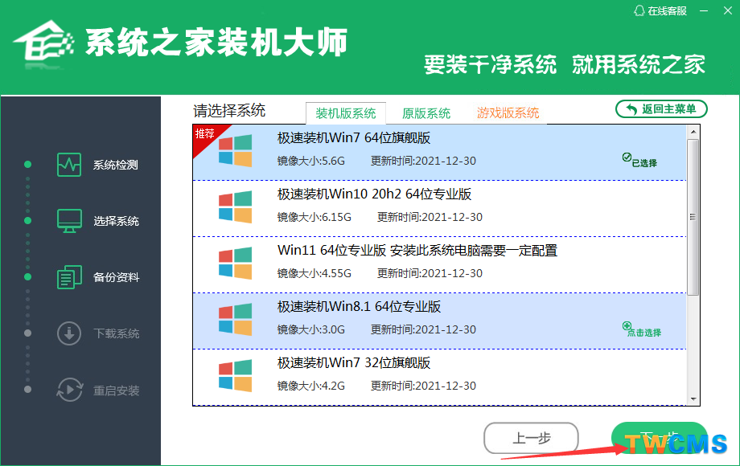Click the red 推荐 corner badge
This screenshot has height=466, width=740.
point(207,136)
